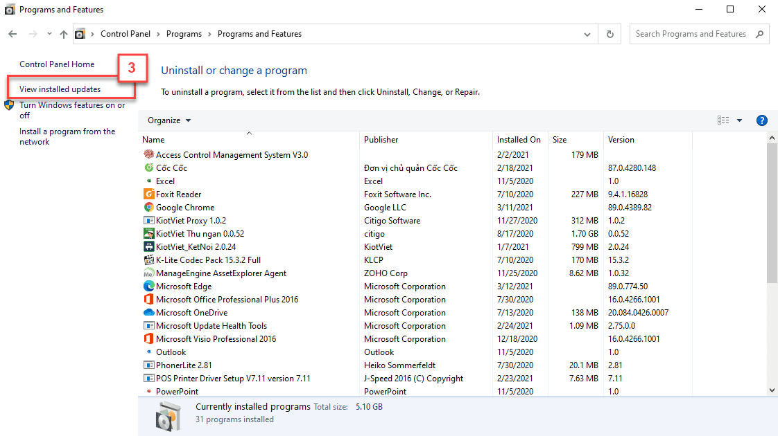
Task: Open the Control Panel Home link
Action: [57, 64]
